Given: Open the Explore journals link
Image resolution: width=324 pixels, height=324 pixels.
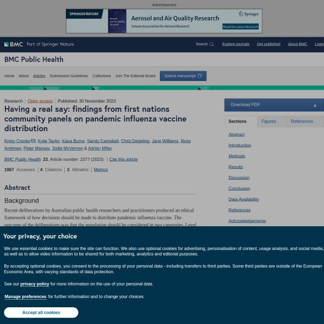Looking at the screenshot, I should tap(235, 44).
